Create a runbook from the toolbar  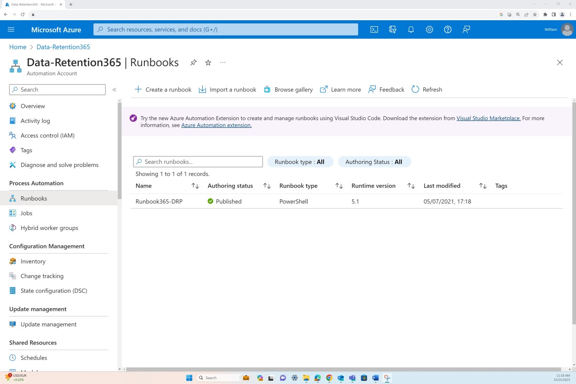click(x=162, y=89)
